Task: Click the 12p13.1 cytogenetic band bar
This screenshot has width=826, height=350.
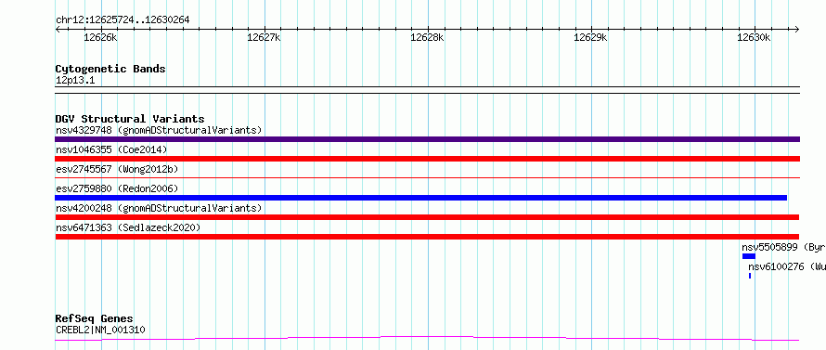Action: (427, 90)
